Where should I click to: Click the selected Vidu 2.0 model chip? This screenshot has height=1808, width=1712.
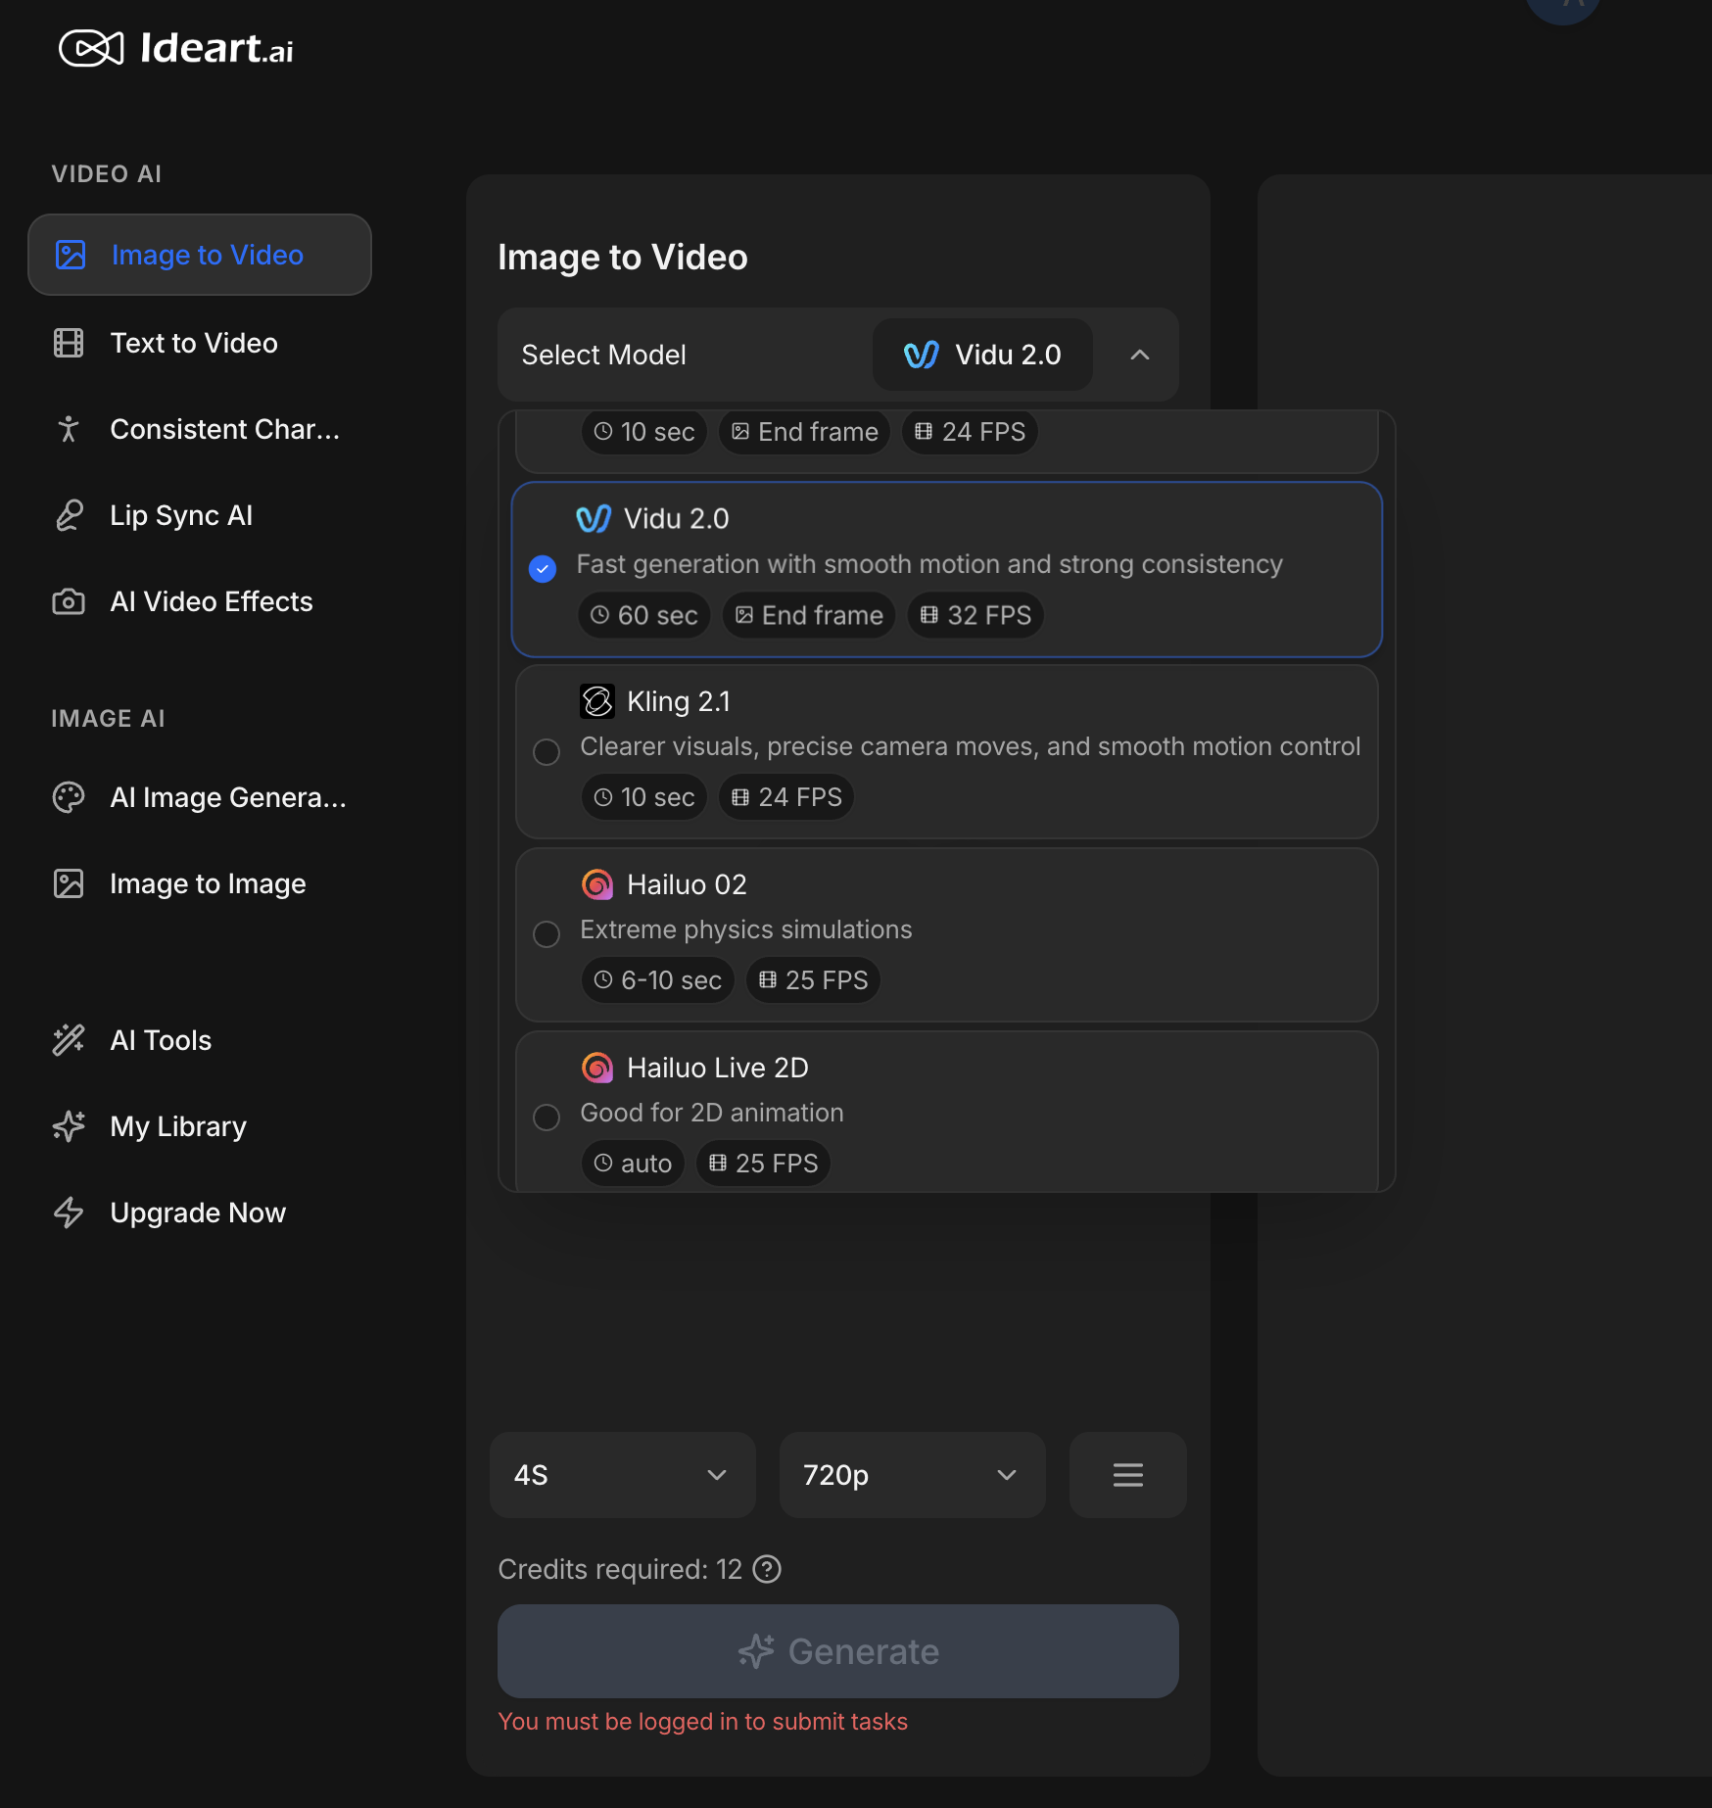coord(982,355)
